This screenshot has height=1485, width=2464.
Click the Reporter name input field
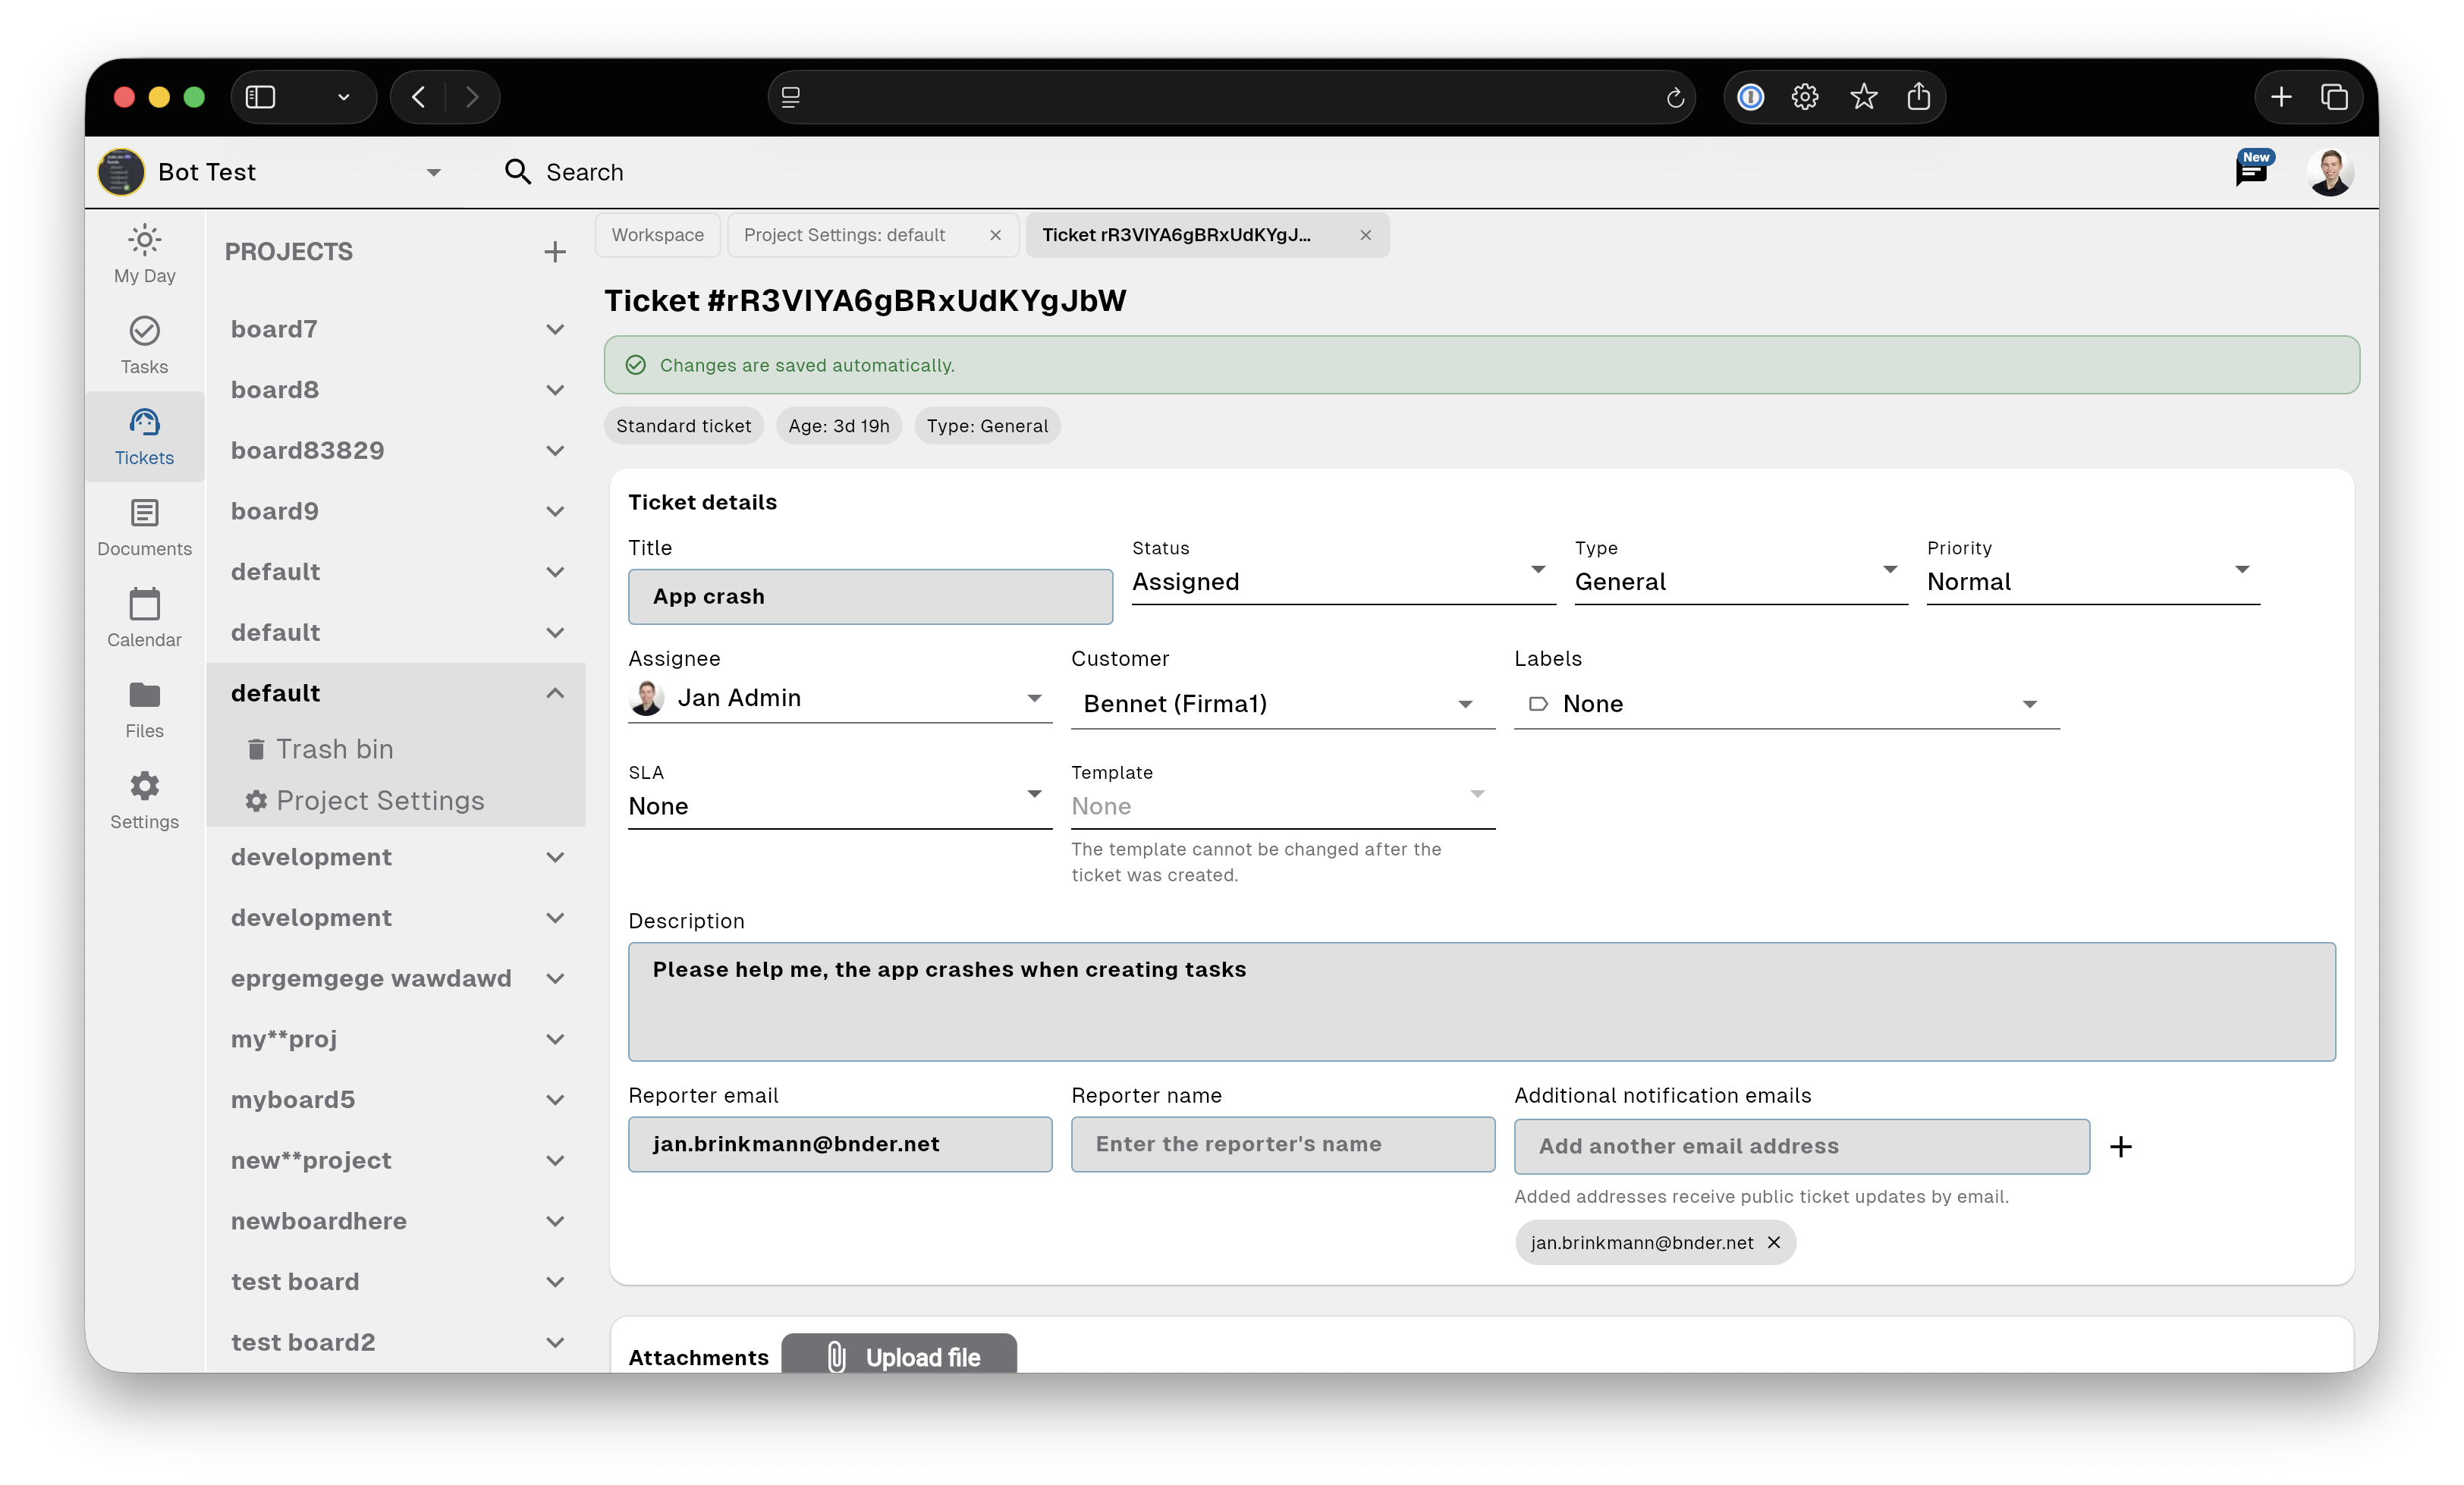point(1282,1144)
